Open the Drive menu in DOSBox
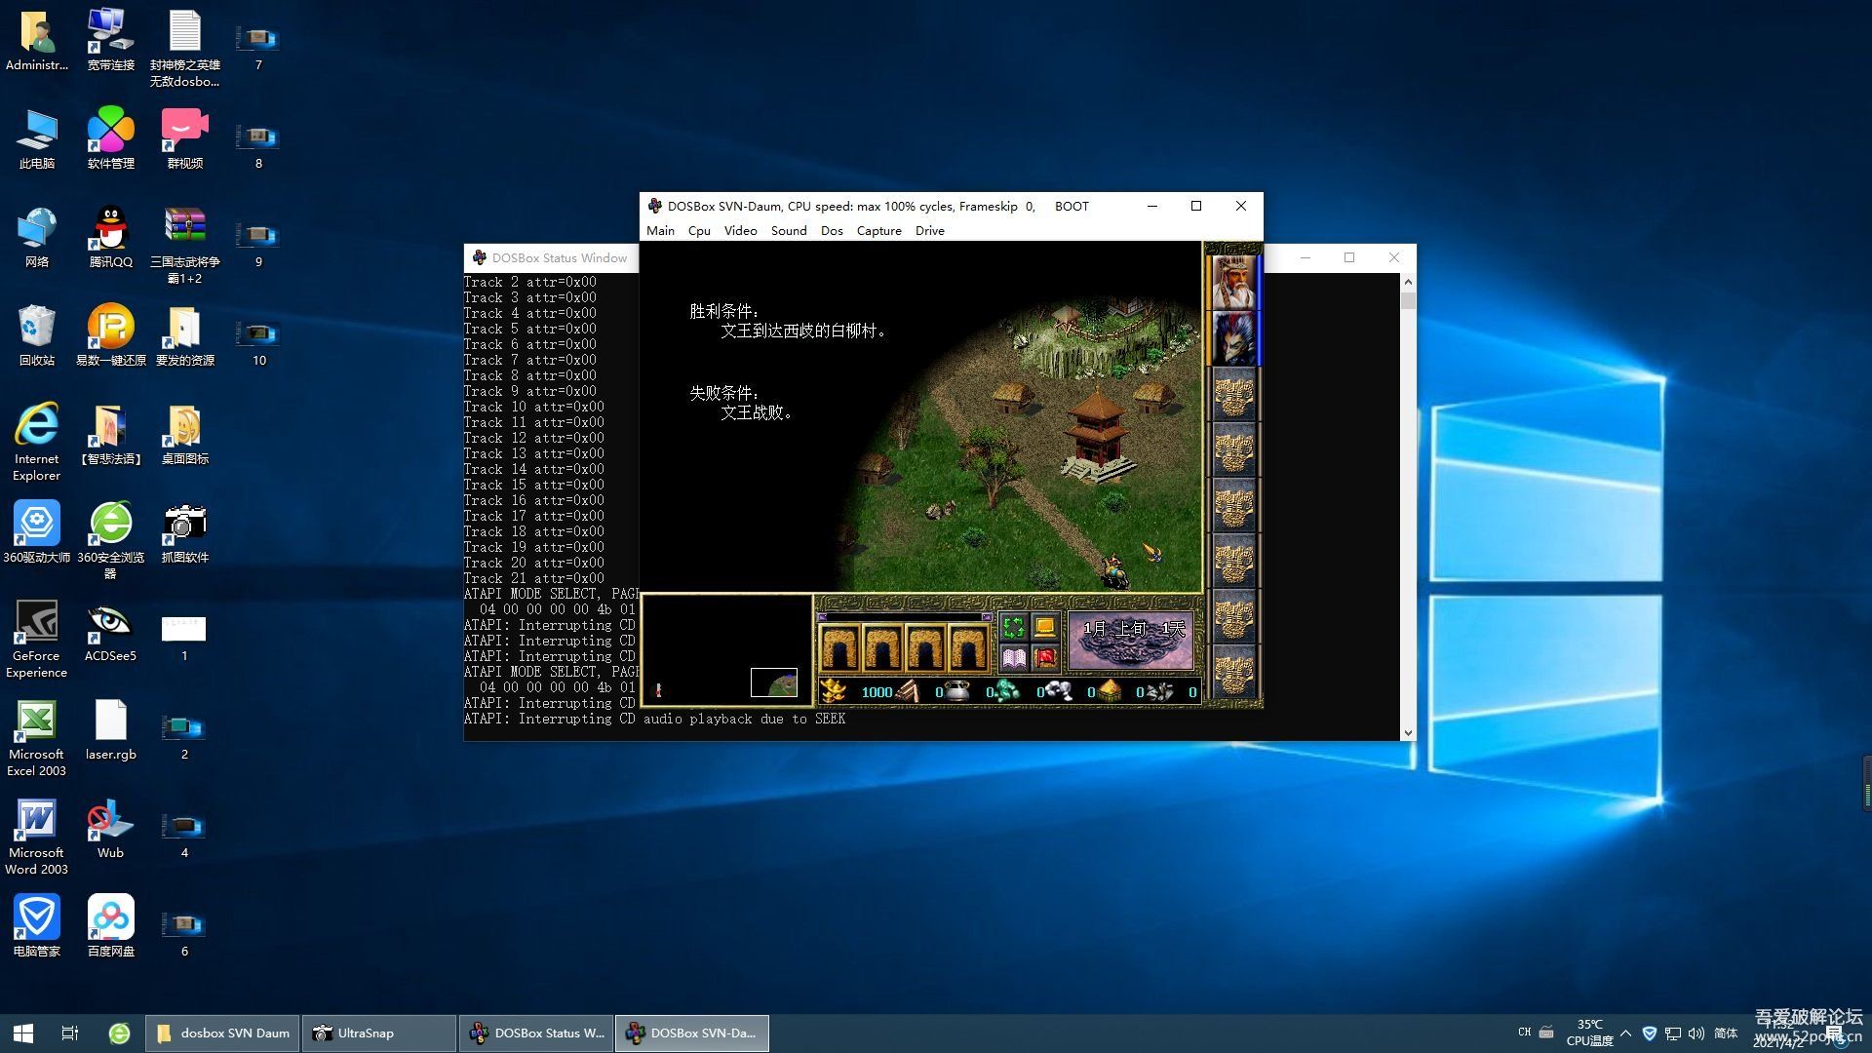 pos(929,231)
